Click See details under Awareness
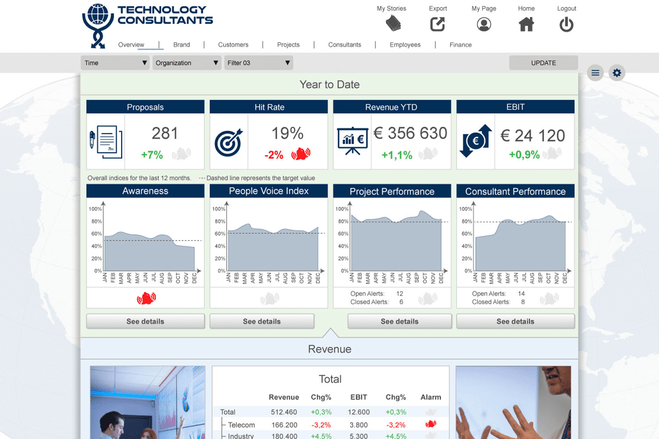Screen dimensions: 659x439 click(x=145, y=321)
